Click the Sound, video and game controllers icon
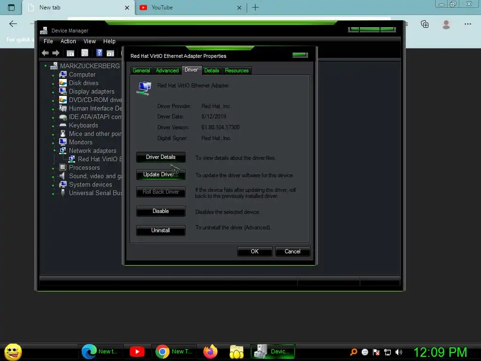Image resolution: width=481 pixels, height=361 pixels. (62, 176)
